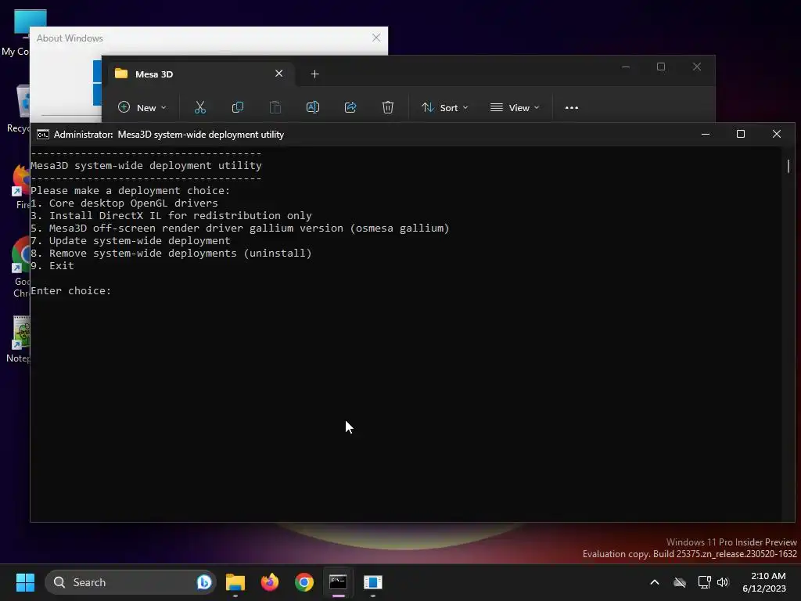Screen dimensions: 801x601
Task: Open the Sort dropdown in File Explorer
Action: pos(444,107)
